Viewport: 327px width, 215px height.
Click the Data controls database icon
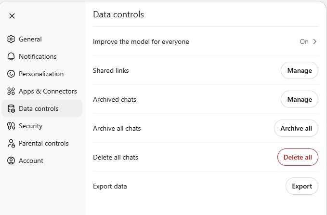coord(11,108)
